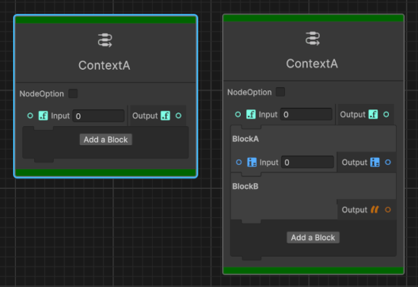This screenshot has width=418, height=287.
Task: Click the Output label in BlockB
Action: click(x=355, y=210)
